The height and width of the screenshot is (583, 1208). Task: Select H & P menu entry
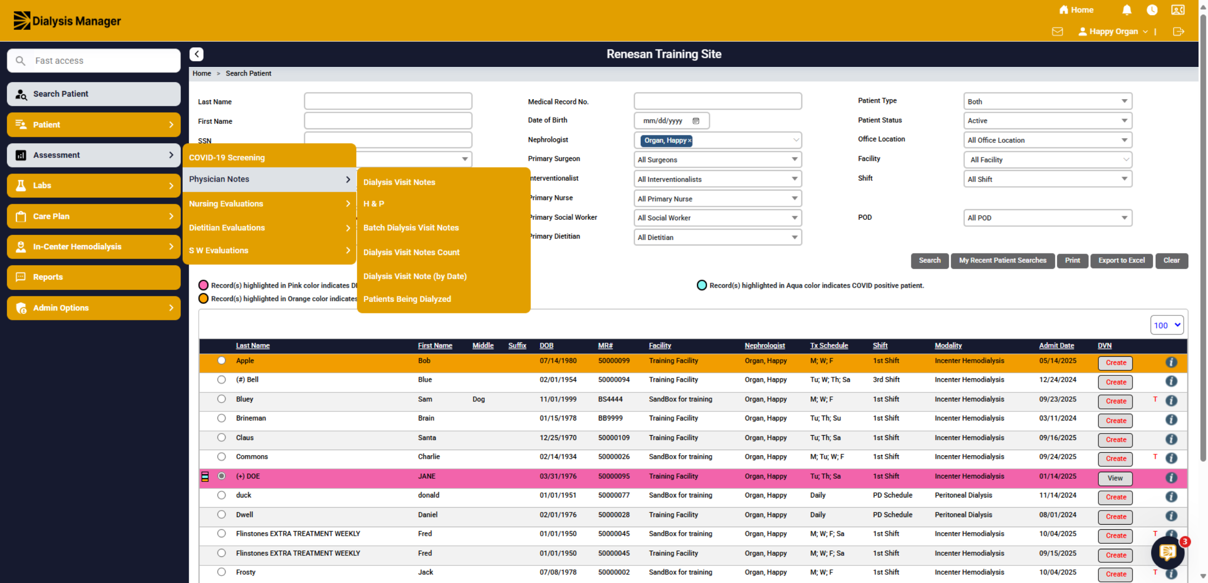pyautogui.click(x=374, y=204)
